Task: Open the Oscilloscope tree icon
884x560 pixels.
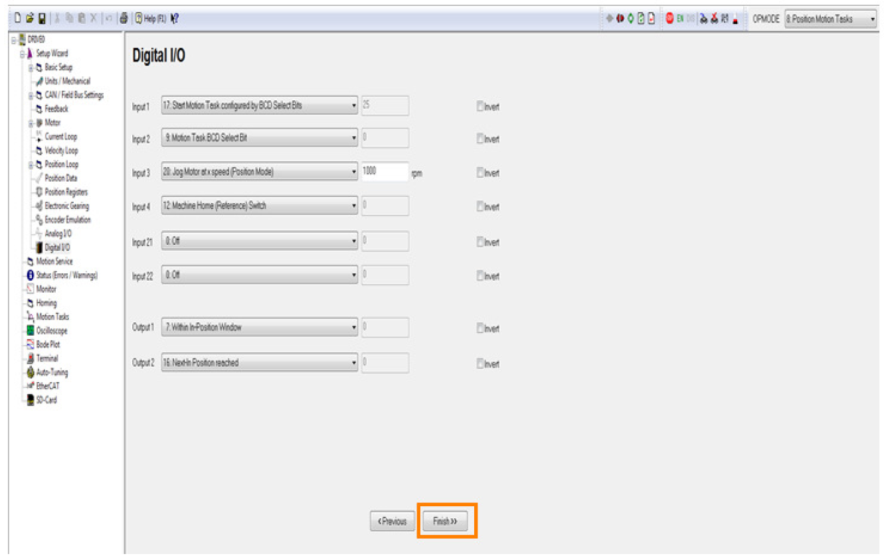Action: coord(30,330)
